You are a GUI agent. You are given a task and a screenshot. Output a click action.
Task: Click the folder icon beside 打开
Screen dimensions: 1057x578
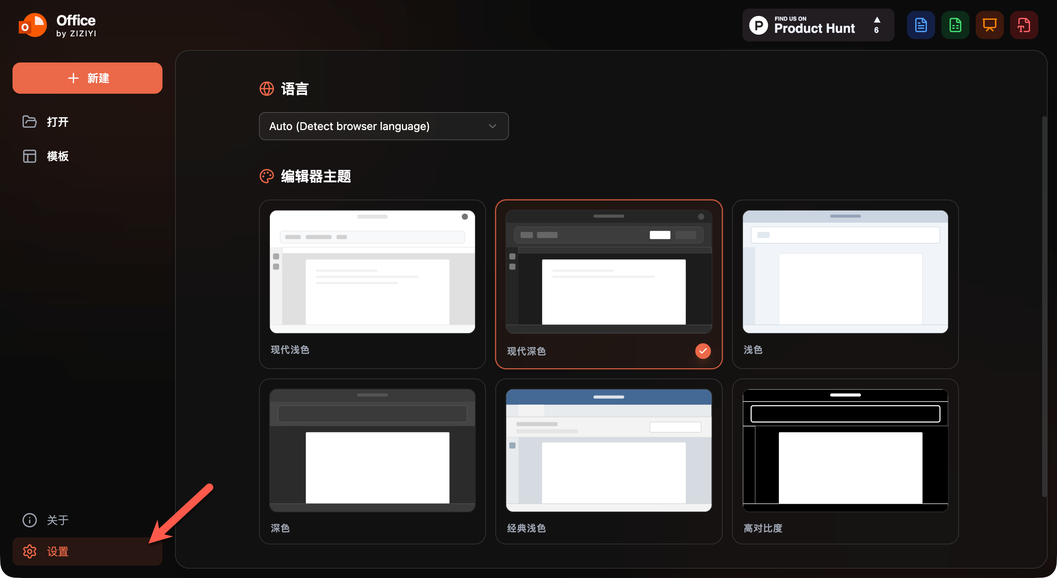pyautogui.click(x=30, y=122)
